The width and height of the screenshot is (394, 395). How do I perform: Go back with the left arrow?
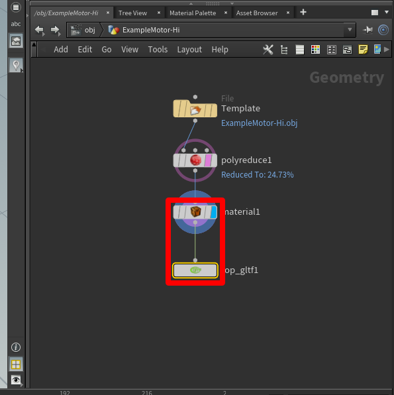(40, 30)
